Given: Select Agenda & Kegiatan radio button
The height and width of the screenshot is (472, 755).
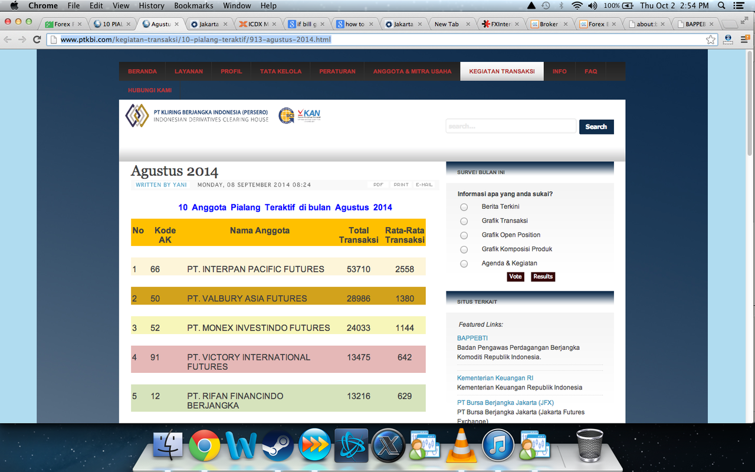Looking at the screenshot, I should tap(464, 264).
